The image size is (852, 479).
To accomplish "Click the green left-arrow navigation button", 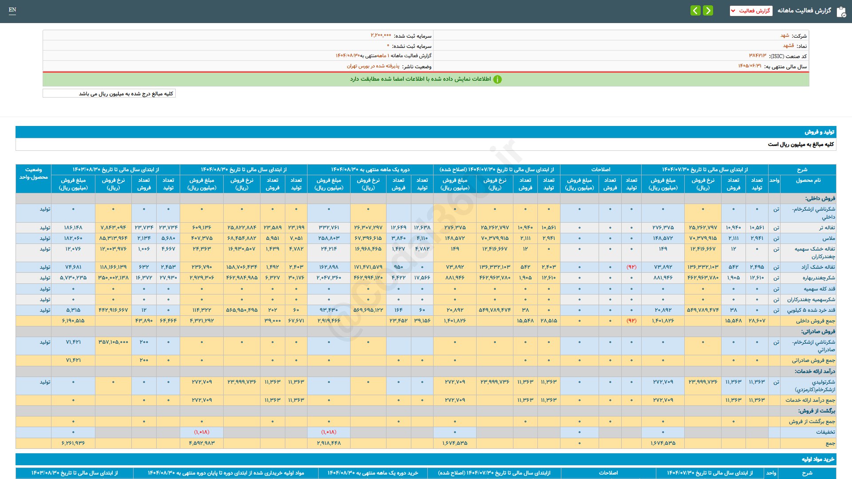I will (695, 10).
